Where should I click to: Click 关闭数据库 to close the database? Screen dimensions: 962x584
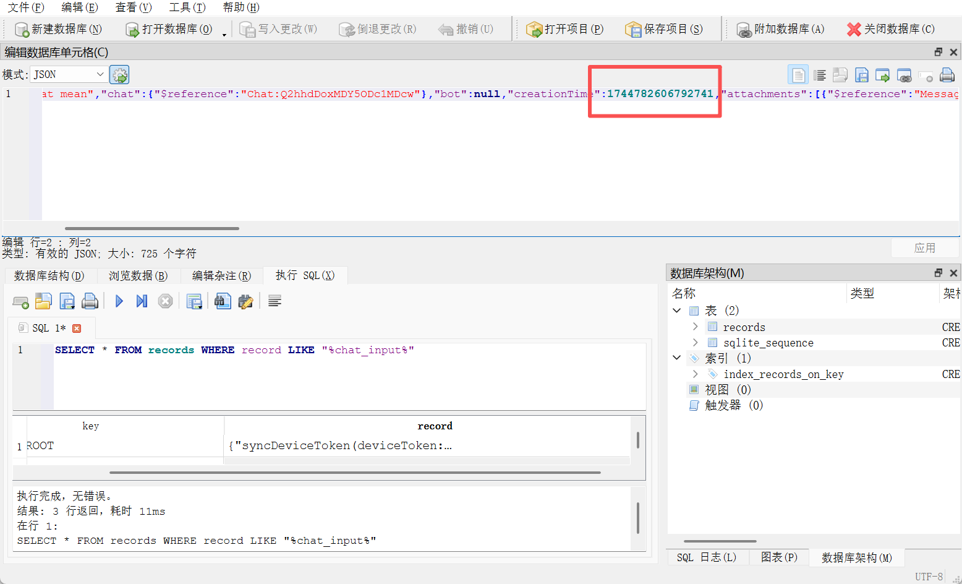[x=891, y=29]
